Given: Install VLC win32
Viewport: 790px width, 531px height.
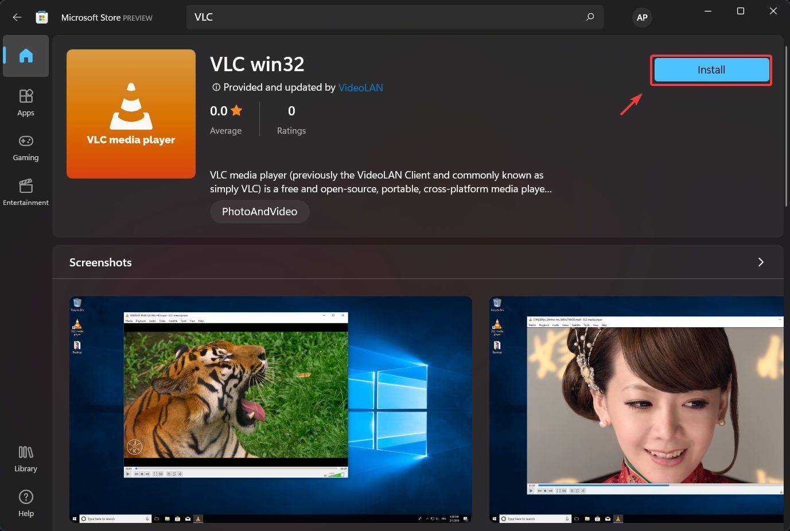Looking at the screenshot, I should click(x=711, y=69).
